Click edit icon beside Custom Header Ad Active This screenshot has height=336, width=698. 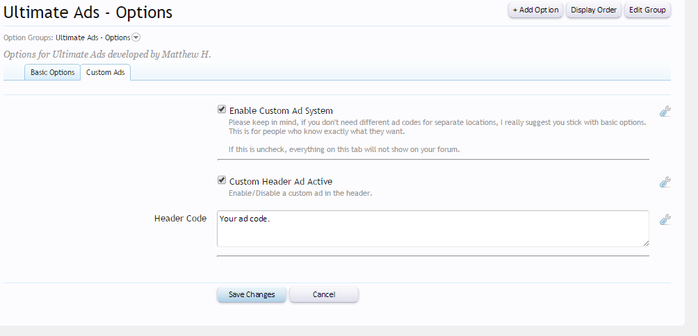(665, 182)
